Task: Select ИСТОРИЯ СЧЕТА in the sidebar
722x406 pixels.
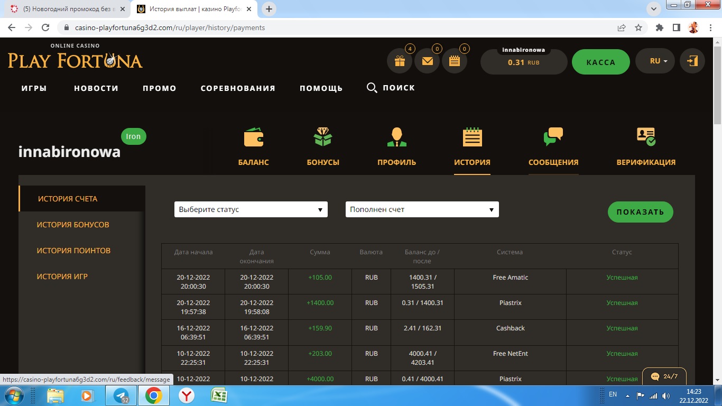Action: pyautogui.click(x=82, y=199)
